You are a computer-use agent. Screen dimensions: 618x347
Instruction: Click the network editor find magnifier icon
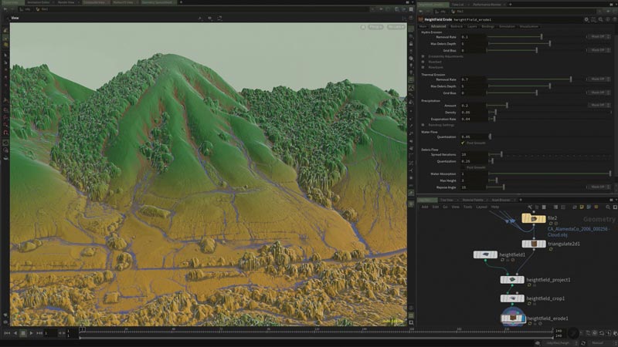(608, 207)
